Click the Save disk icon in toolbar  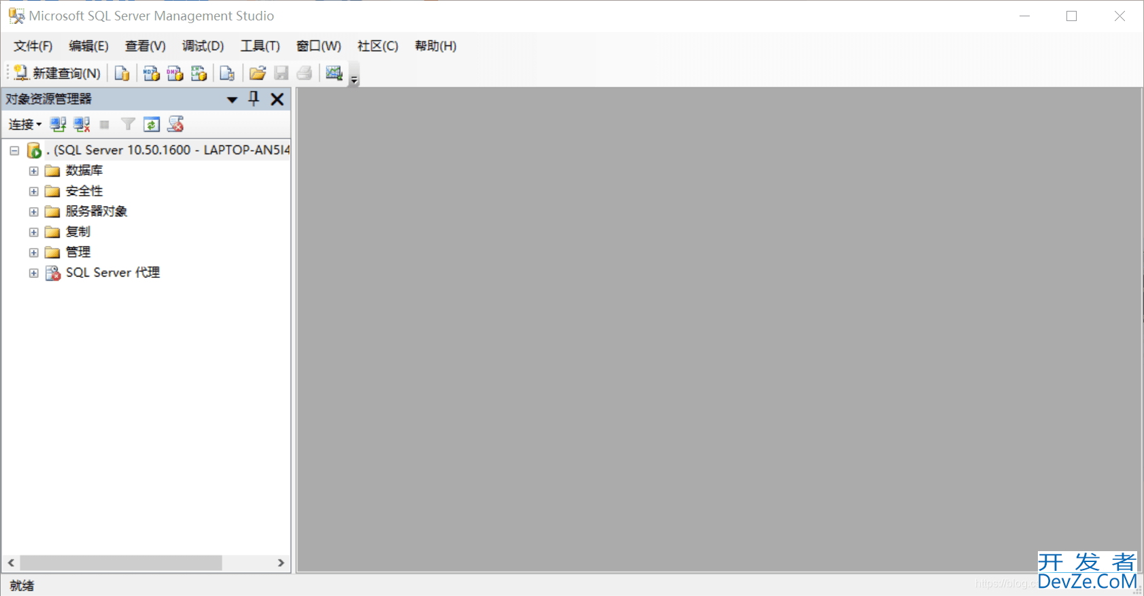coord(281,73)
